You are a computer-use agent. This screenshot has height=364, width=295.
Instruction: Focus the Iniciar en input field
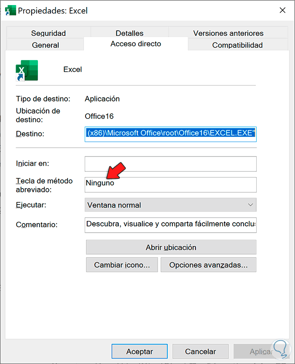click(171, 164)
